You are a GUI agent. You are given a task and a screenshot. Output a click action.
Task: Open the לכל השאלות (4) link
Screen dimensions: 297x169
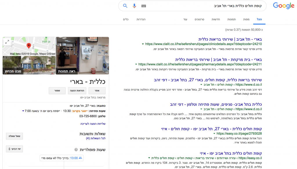[96, 138]
